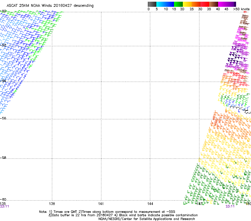Choose the orange 25-30 knots legend swatch
This screenshot has height=221, width=251.
coord(196,4)
